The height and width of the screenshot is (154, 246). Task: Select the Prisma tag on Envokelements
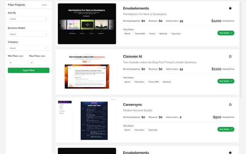[152, 34]
